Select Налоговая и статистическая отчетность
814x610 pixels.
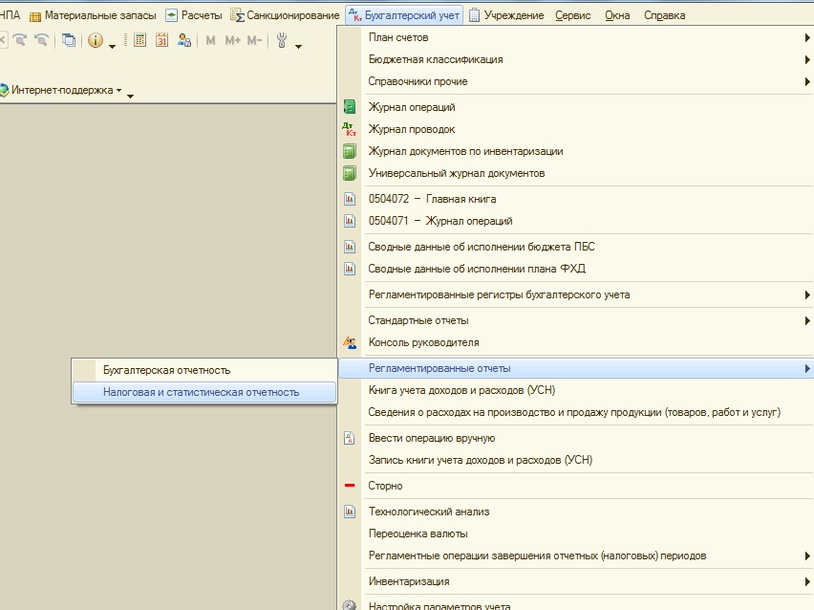pos(201,392)
